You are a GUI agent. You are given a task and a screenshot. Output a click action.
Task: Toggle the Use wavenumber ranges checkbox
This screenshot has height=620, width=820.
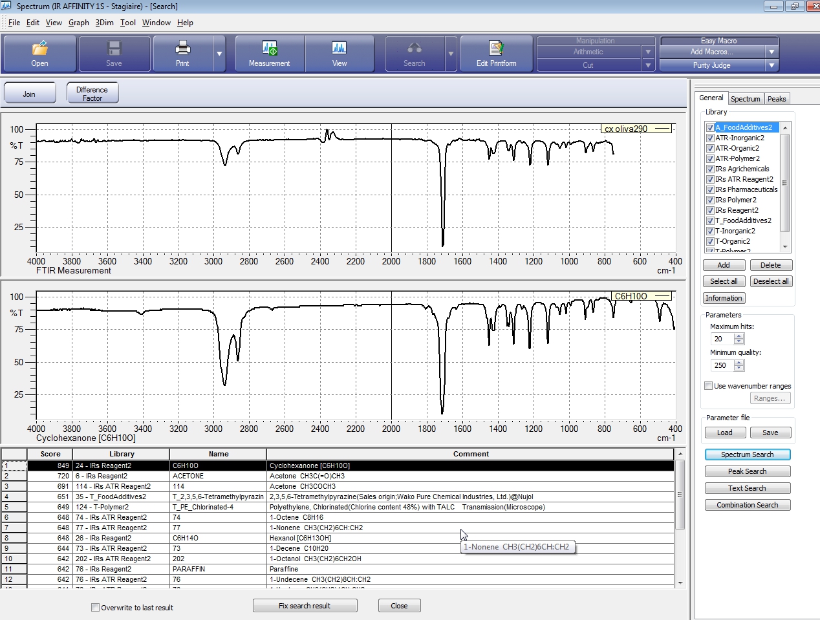709,385
